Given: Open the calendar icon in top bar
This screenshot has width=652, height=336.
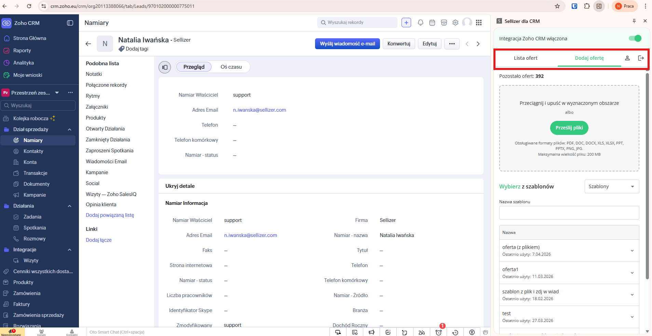Looking at the screenshot, I should 432,23.
